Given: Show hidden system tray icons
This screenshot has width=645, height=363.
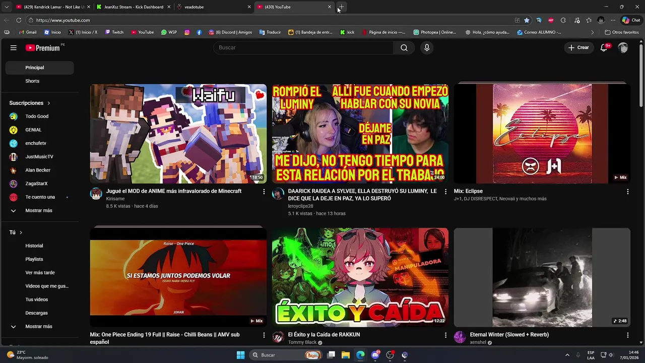Looking at the screenshot, I should pyautogui.click(x=567, y=355).
